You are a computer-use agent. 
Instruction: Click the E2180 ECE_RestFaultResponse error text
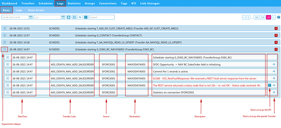point(205,78)
